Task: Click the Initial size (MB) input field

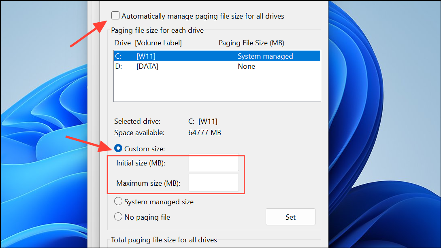Action: tap(213, 163)
